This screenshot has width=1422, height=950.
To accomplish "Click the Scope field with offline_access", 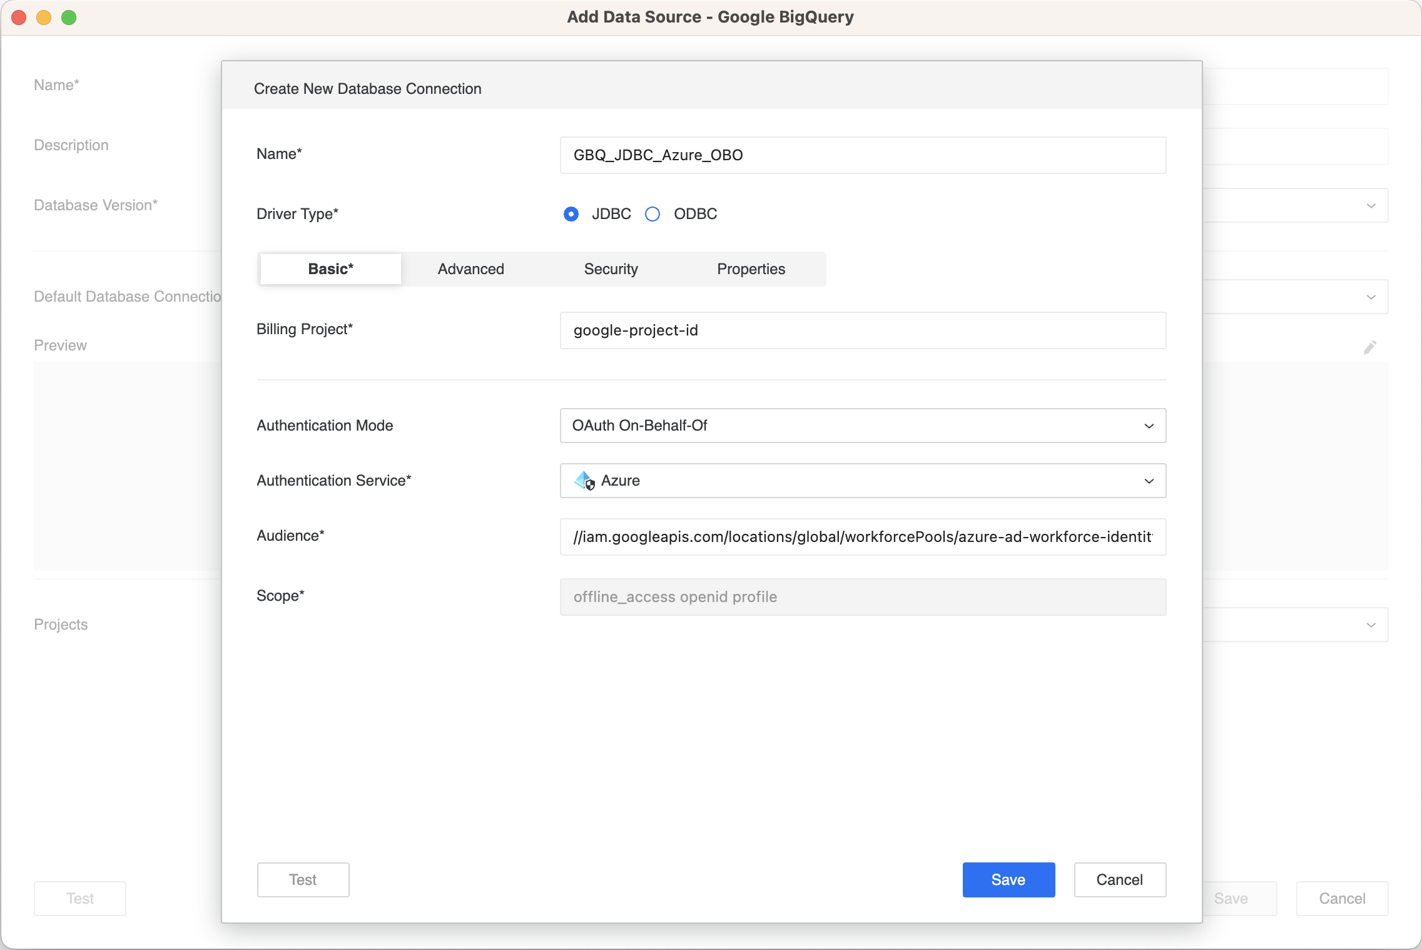I will click(862, 597).
